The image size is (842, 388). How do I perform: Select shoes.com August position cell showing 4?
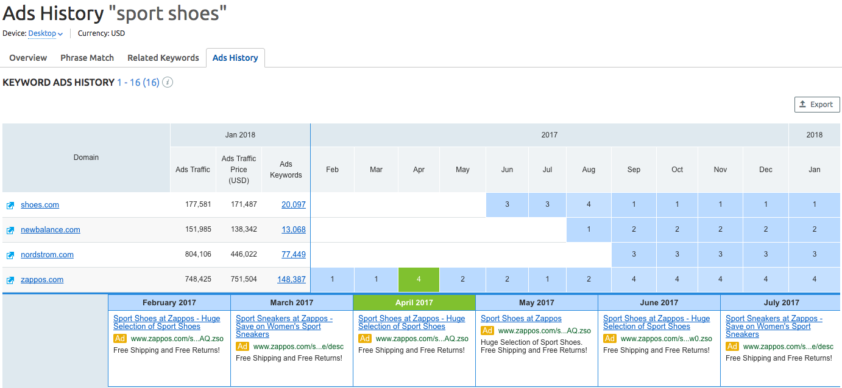(x=589, y=205)
